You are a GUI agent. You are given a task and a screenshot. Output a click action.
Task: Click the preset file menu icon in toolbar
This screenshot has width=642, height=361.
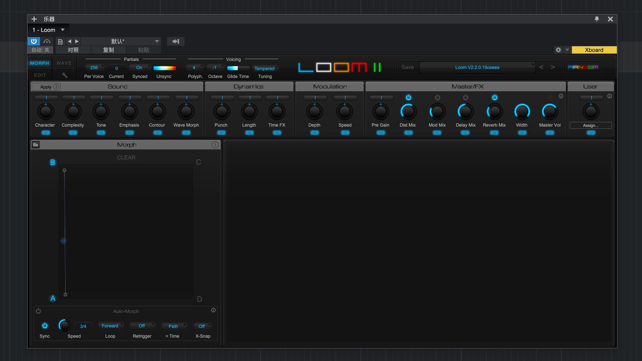[x=60, y=41]
